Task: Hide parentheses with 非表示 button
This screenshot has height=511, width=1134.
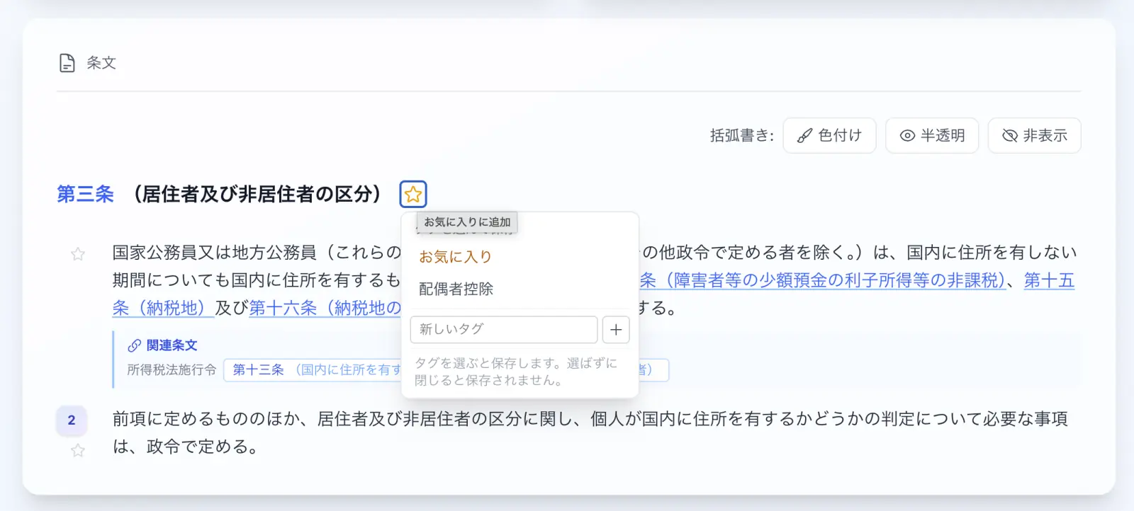Action: coord(1034,135)
